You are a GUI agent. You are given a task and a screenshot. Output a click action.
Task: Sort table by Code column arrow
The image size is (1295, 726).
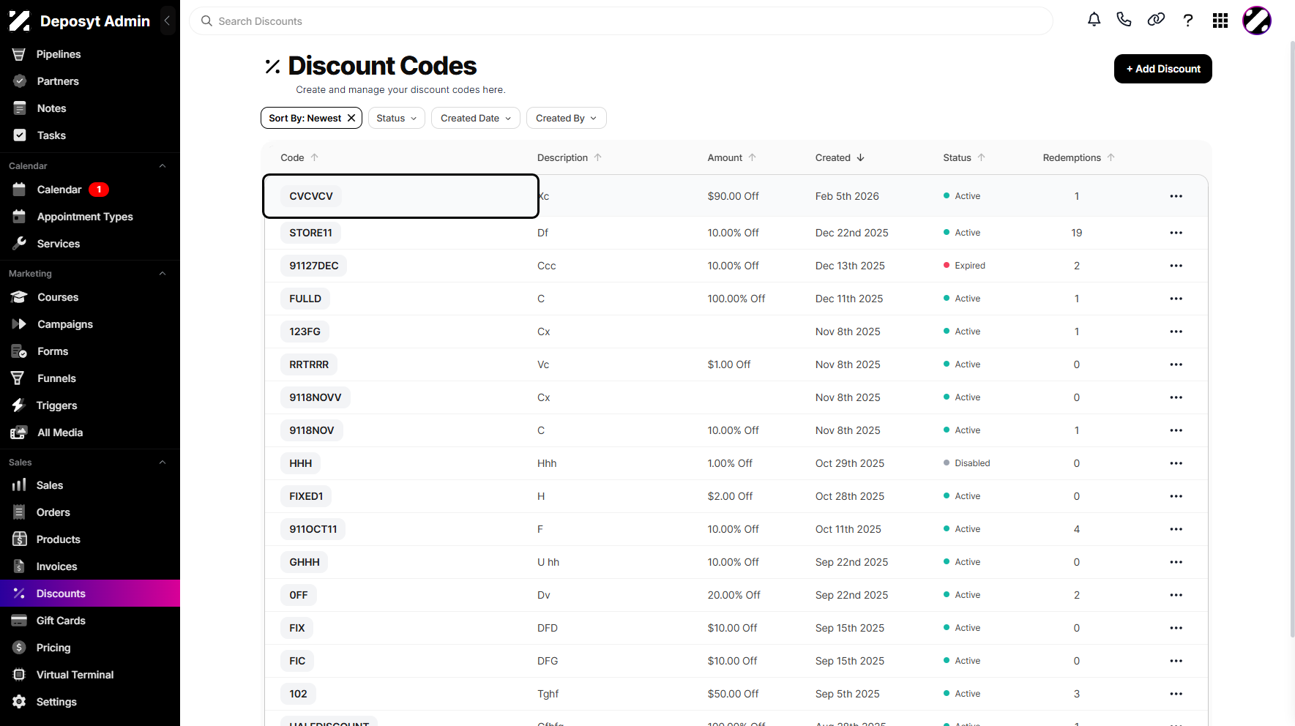pyautogui.click(x=315, y=157)
